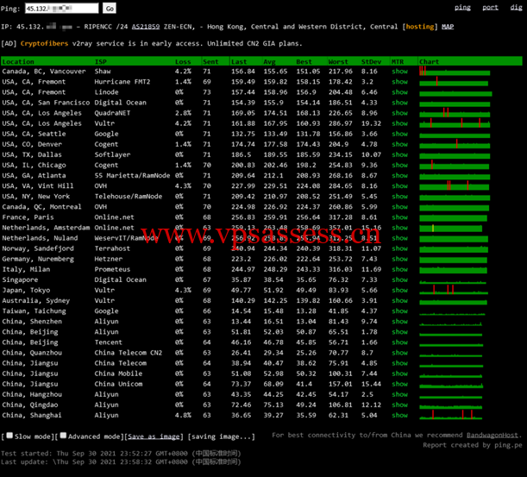527x477 pixels.
Task: Enable the Slow mode checkbox
Action: [9, 436]
